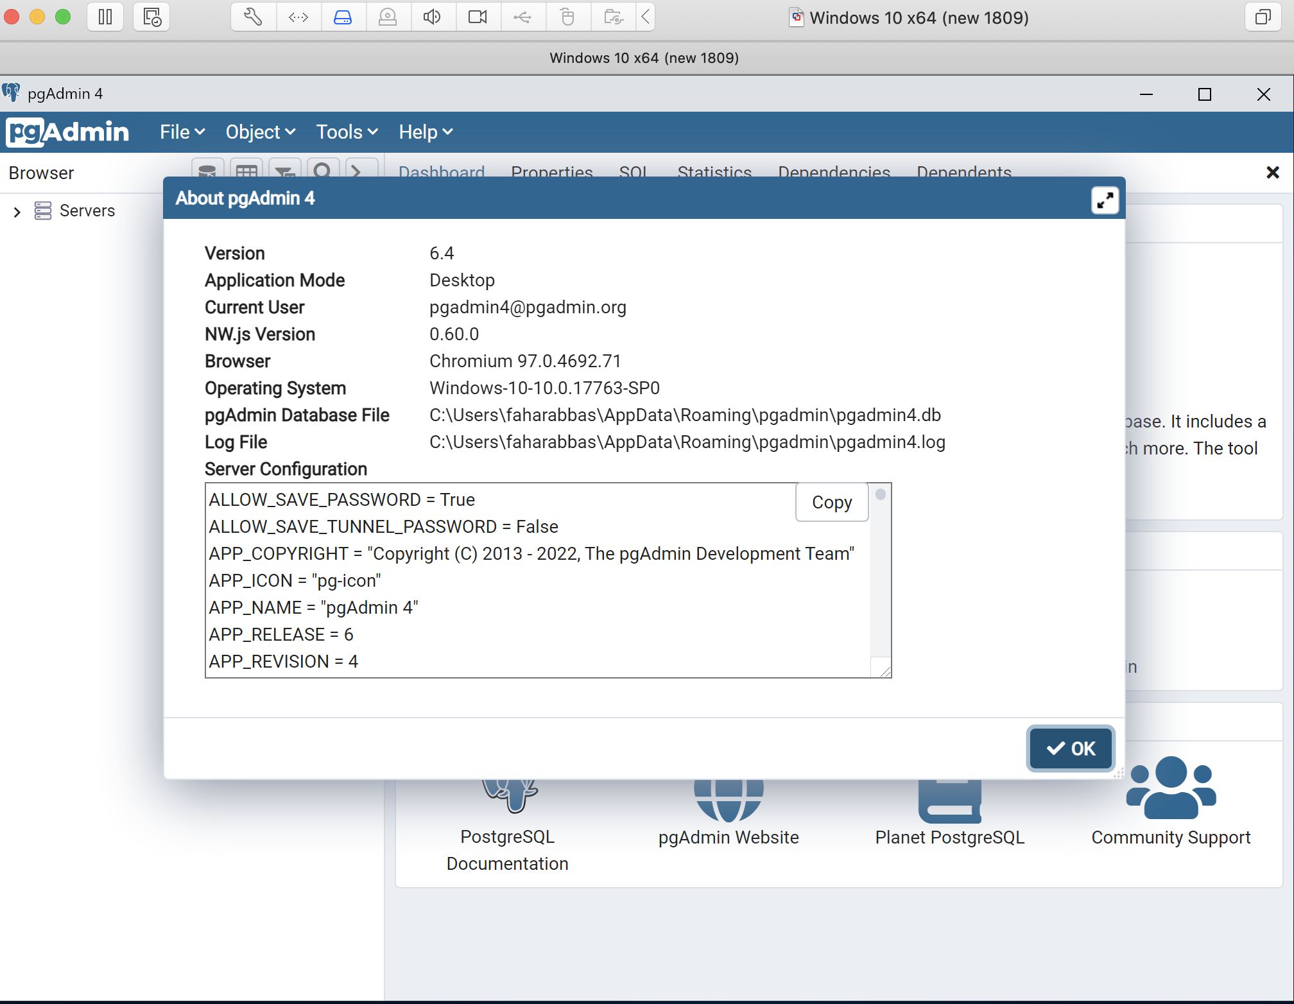Click the configuration box scrollbar thumb
The height and width of the screenshot is (1004, 1294).
(881, 494)
